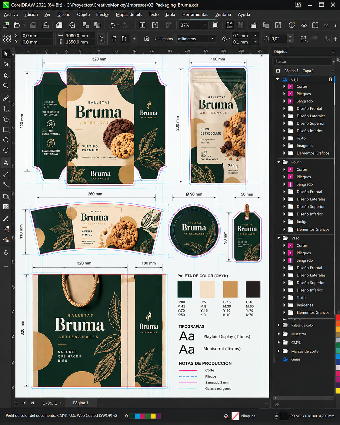Screen dimensions: 340x425
Task: Open the Efectos menu
Action: pos(103,15)
